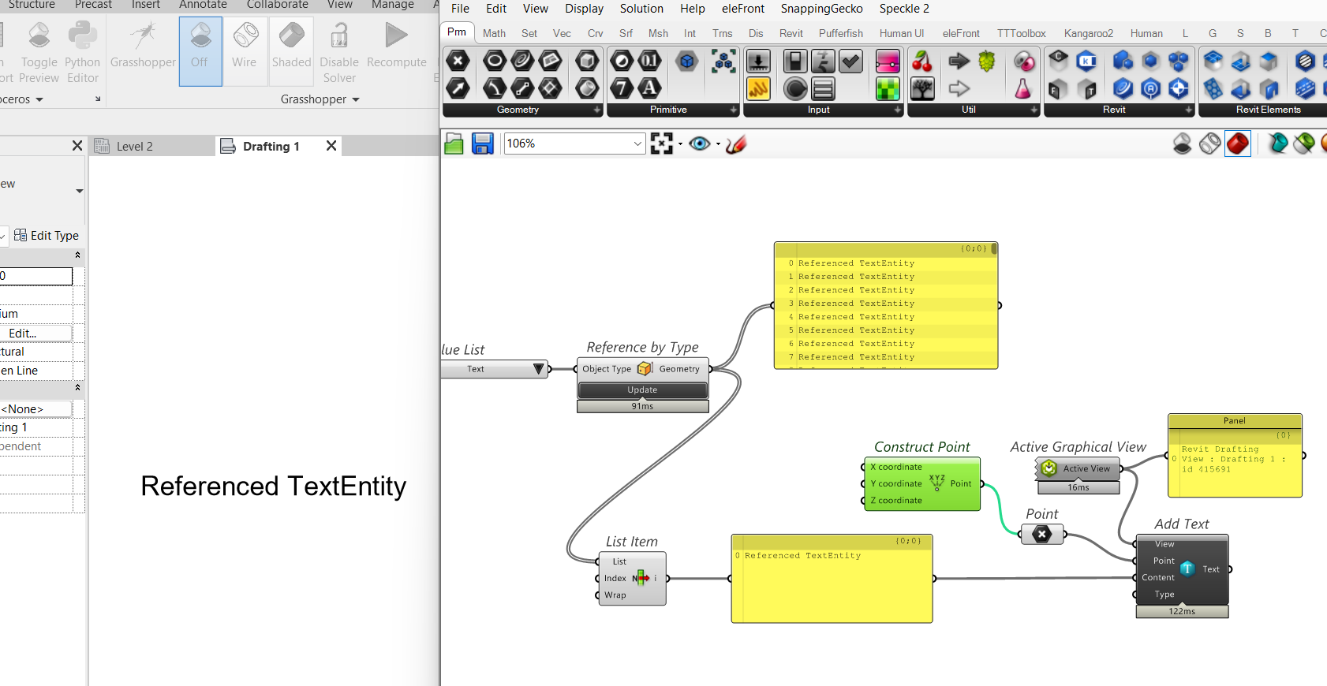The height and width of the screenshot is (686, 1327).
Task: Switch to the Math component tab
Action: (x=494, y=33)
